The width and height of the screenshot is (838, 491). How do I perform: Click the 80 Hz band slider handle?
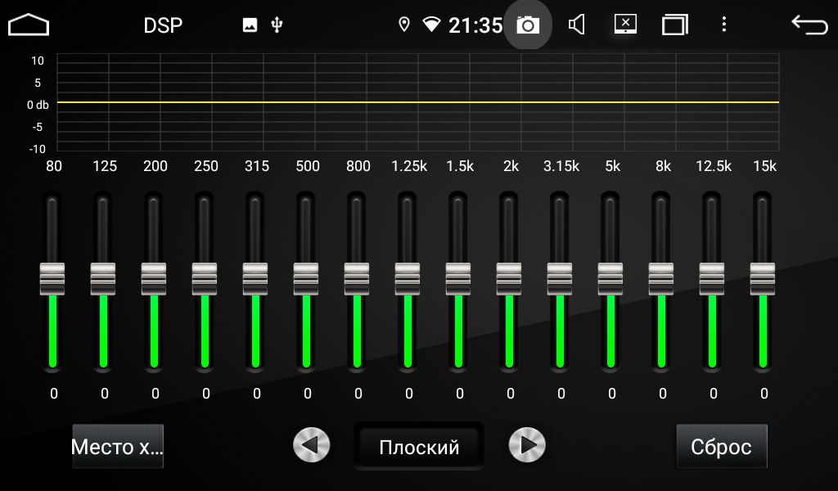pyautogui.click(x=52, y=278)
